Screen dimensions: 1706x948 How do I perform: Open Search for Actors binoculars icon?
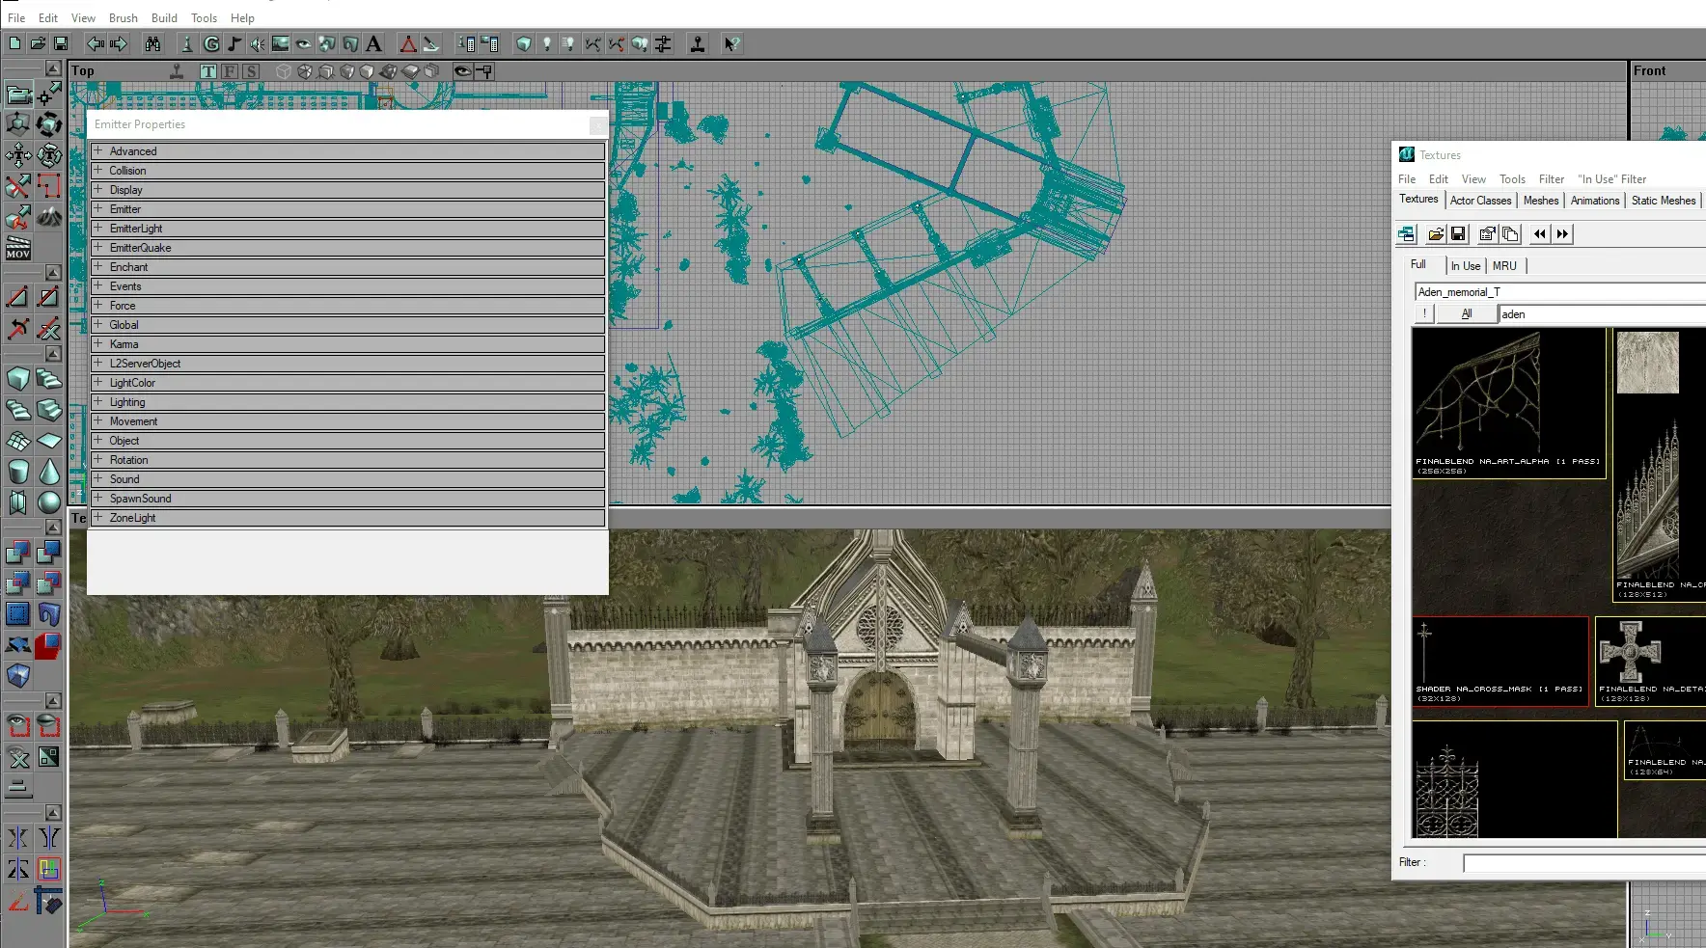(152, 43)
